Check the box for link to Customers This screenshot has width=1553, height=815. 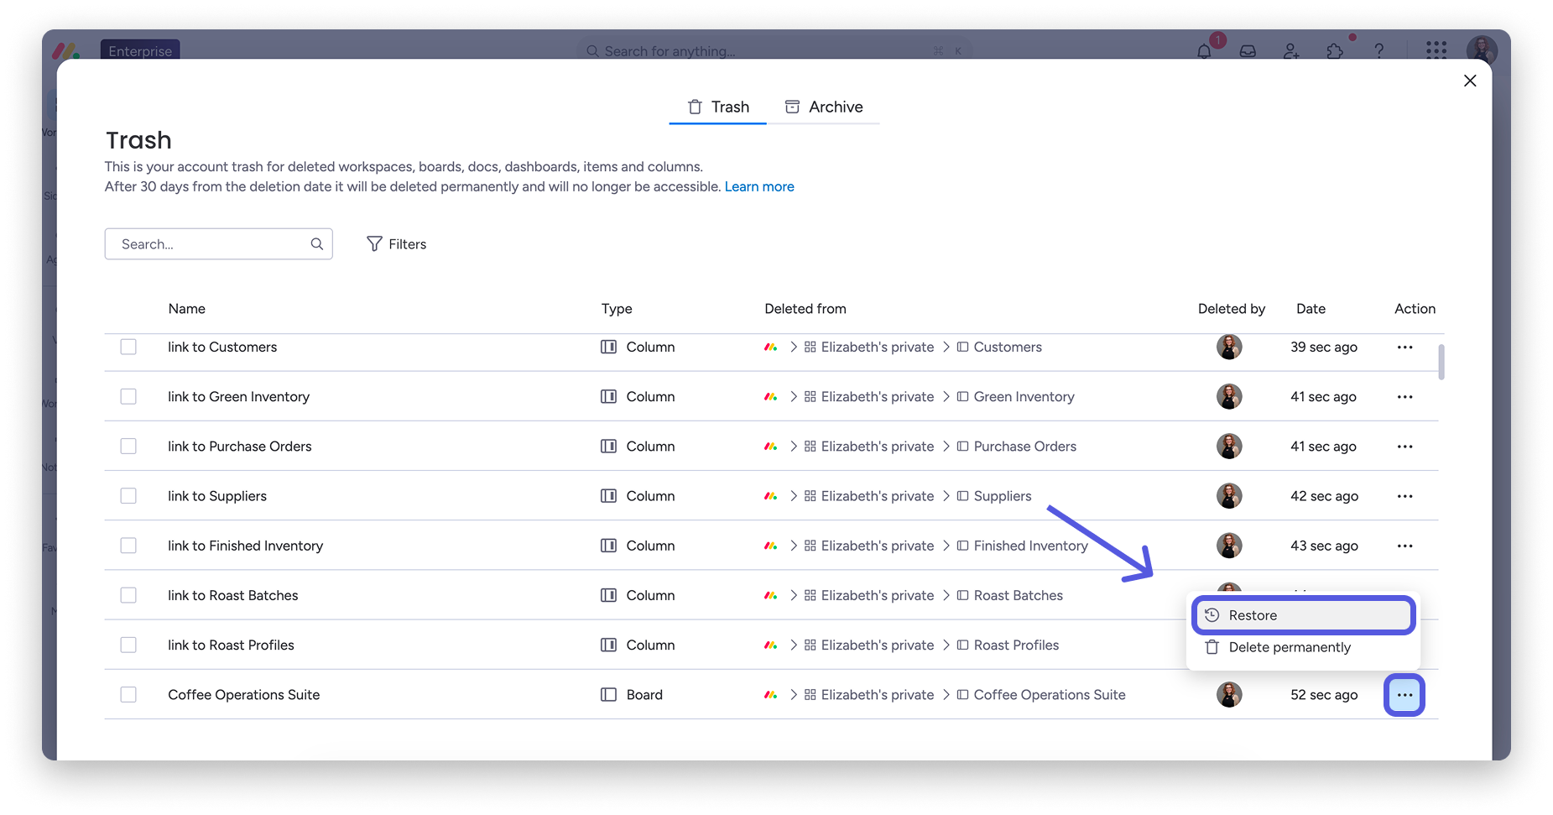coord(128,347)
